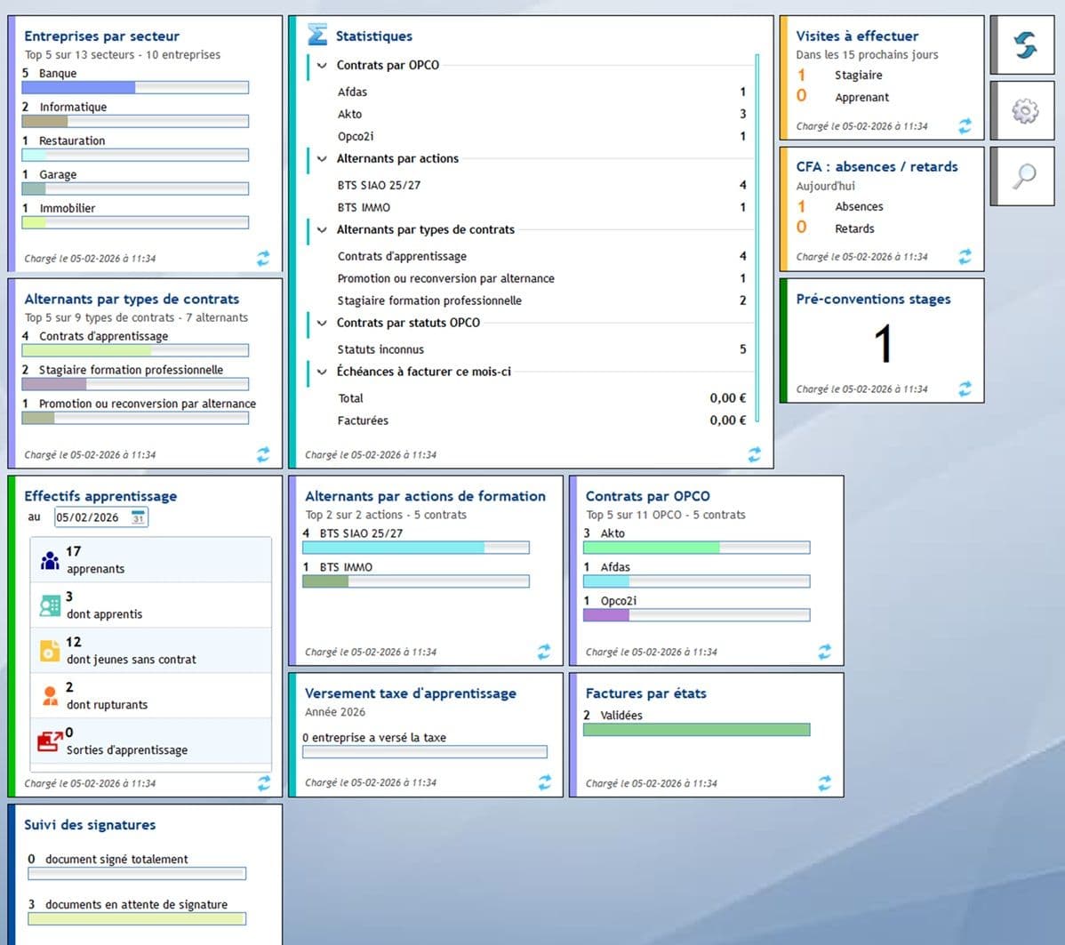Click the global refresh arrows icon

[1025, 45]
